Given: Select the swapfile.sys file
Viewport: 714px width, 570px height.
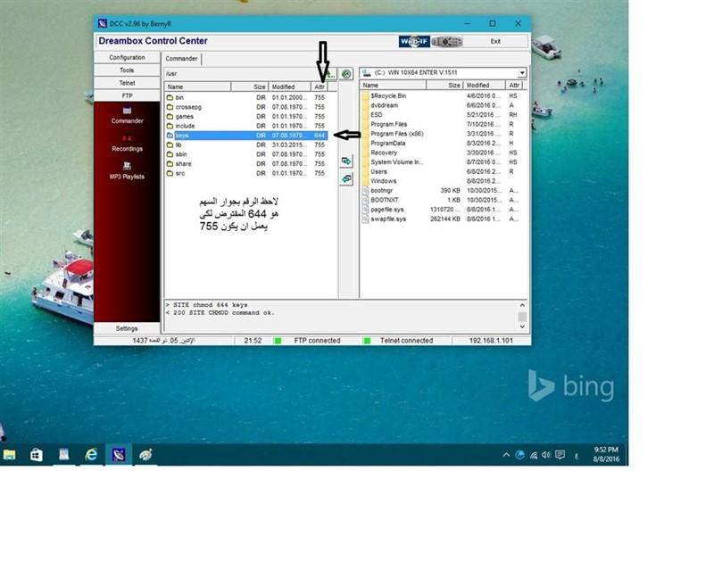Looking at the screenshot, I should point(388,219).
